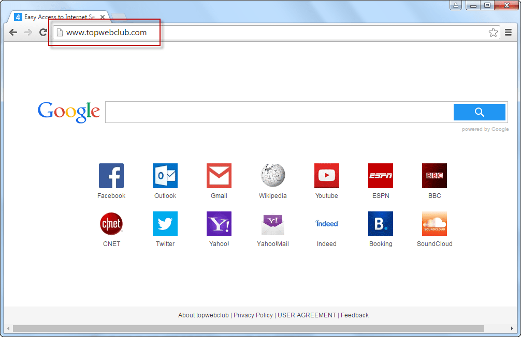Open the Indeed shortcut icon
This screenshot has width=521, height=337.
327,224
